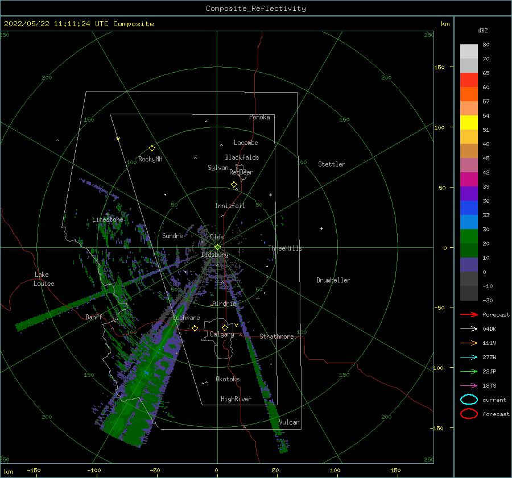Click the yellow station marker below RedDeer
Image resolution: width=512 pixels, height=478 pixels.
234,185
